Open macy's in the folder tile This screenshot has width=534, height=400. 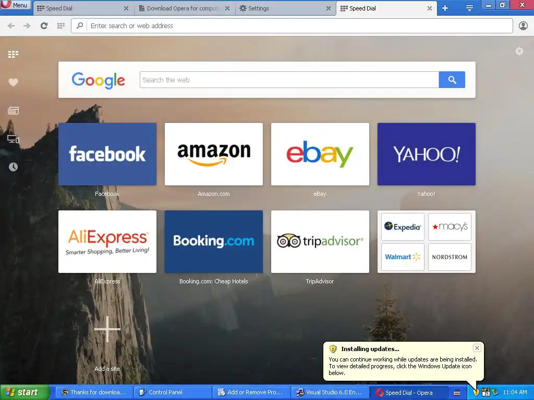click(450, 227)
